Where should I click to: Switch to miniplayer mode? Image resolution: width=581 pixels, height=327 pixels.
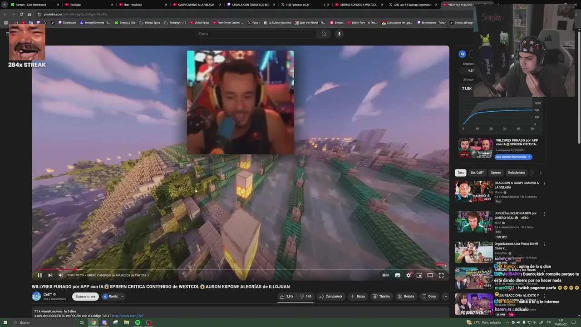click(x=419, y=275)
